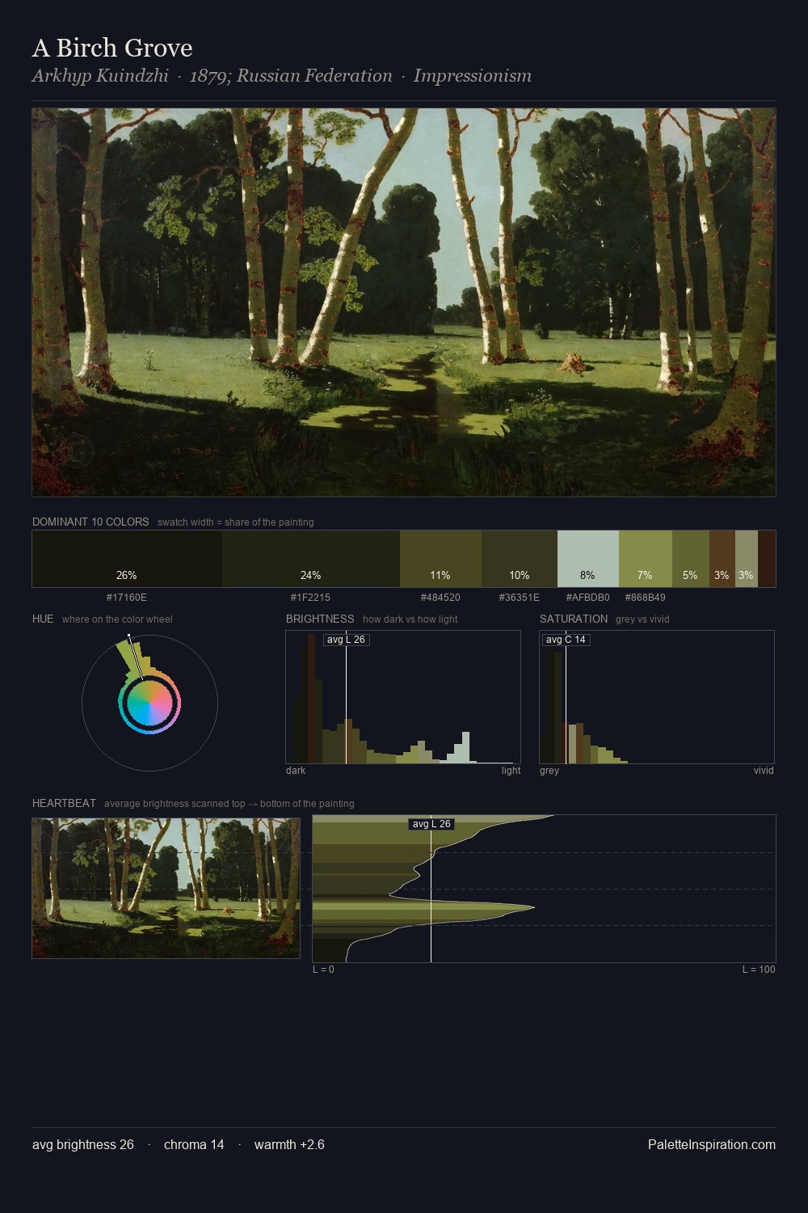Screen dimensions: 808x1213
Task: Select the 26% darkest color swatch
Action: [127, 559]
